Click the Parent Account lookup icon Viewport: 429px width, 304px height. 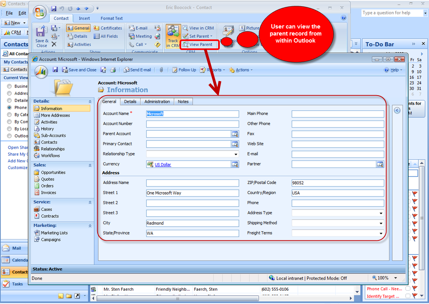point(235,134)
